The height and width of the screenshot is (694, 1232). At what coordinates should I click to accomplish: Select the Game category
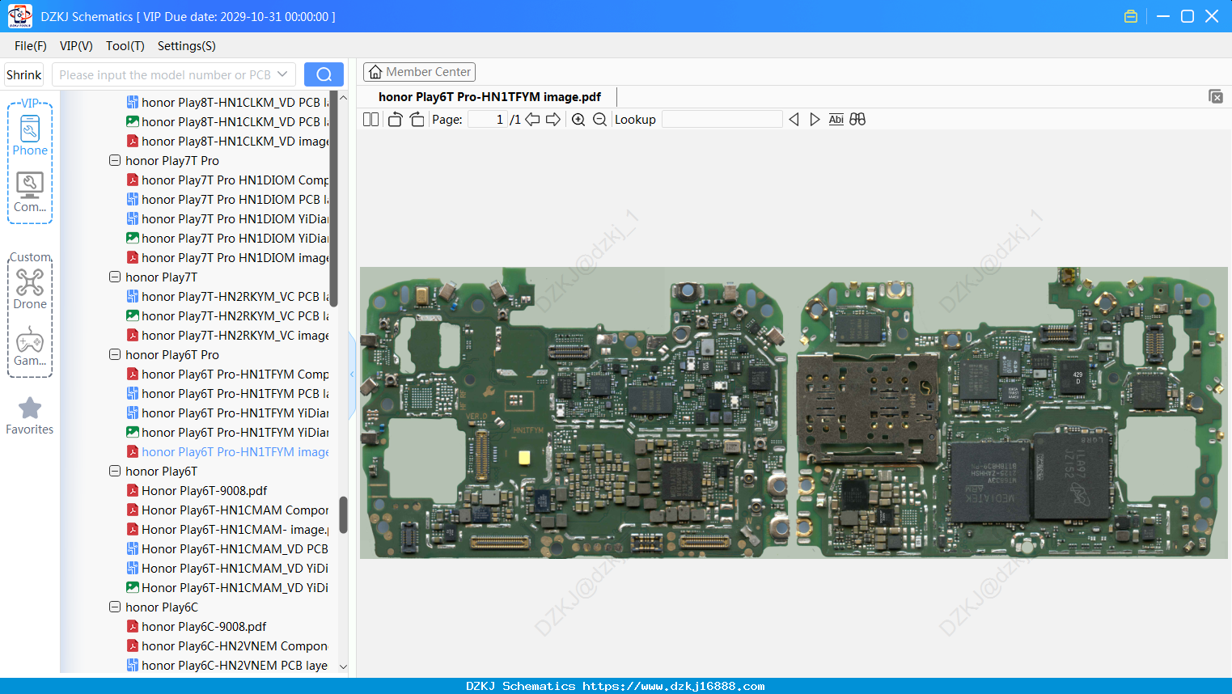click(30, 346)
